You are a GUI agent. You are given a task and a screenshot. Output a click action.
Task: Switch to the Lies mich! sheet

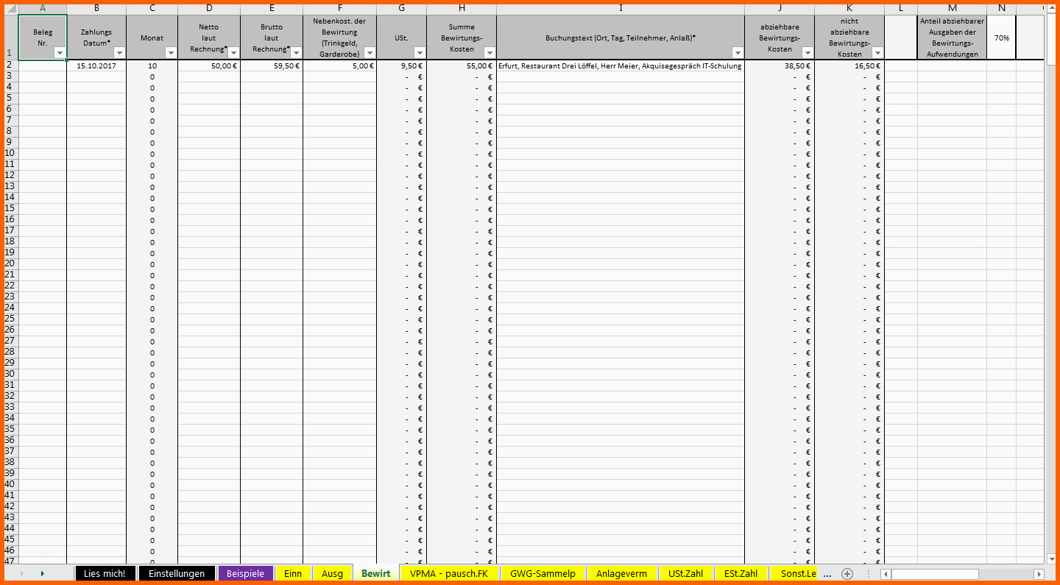point(105,574)
